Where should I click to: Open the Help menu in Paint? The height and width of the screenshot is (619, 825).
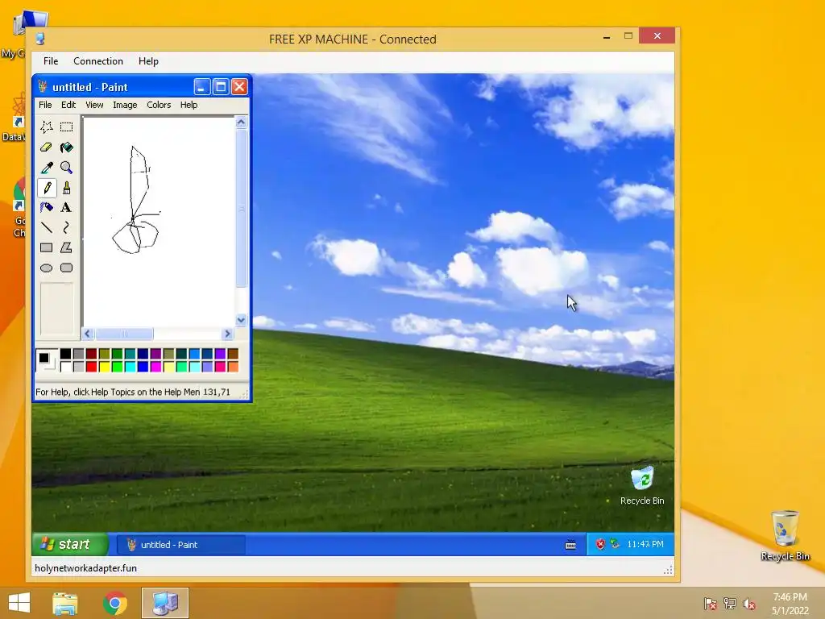click(189, 105)
